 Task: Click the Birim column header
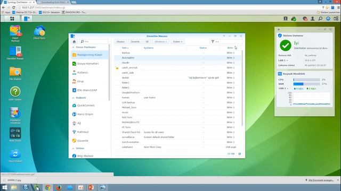[230, 48]
